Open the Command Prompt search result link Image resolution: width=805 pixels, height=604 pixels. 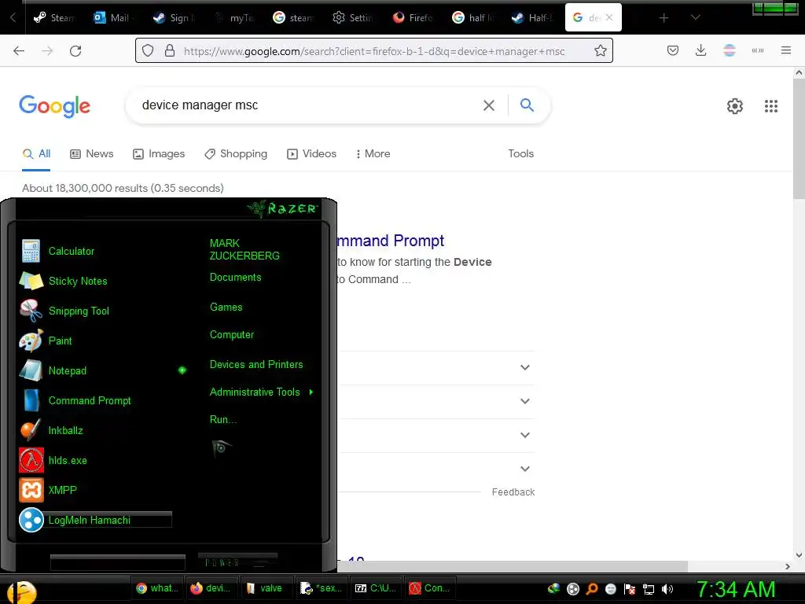click(x=390, y=241)
